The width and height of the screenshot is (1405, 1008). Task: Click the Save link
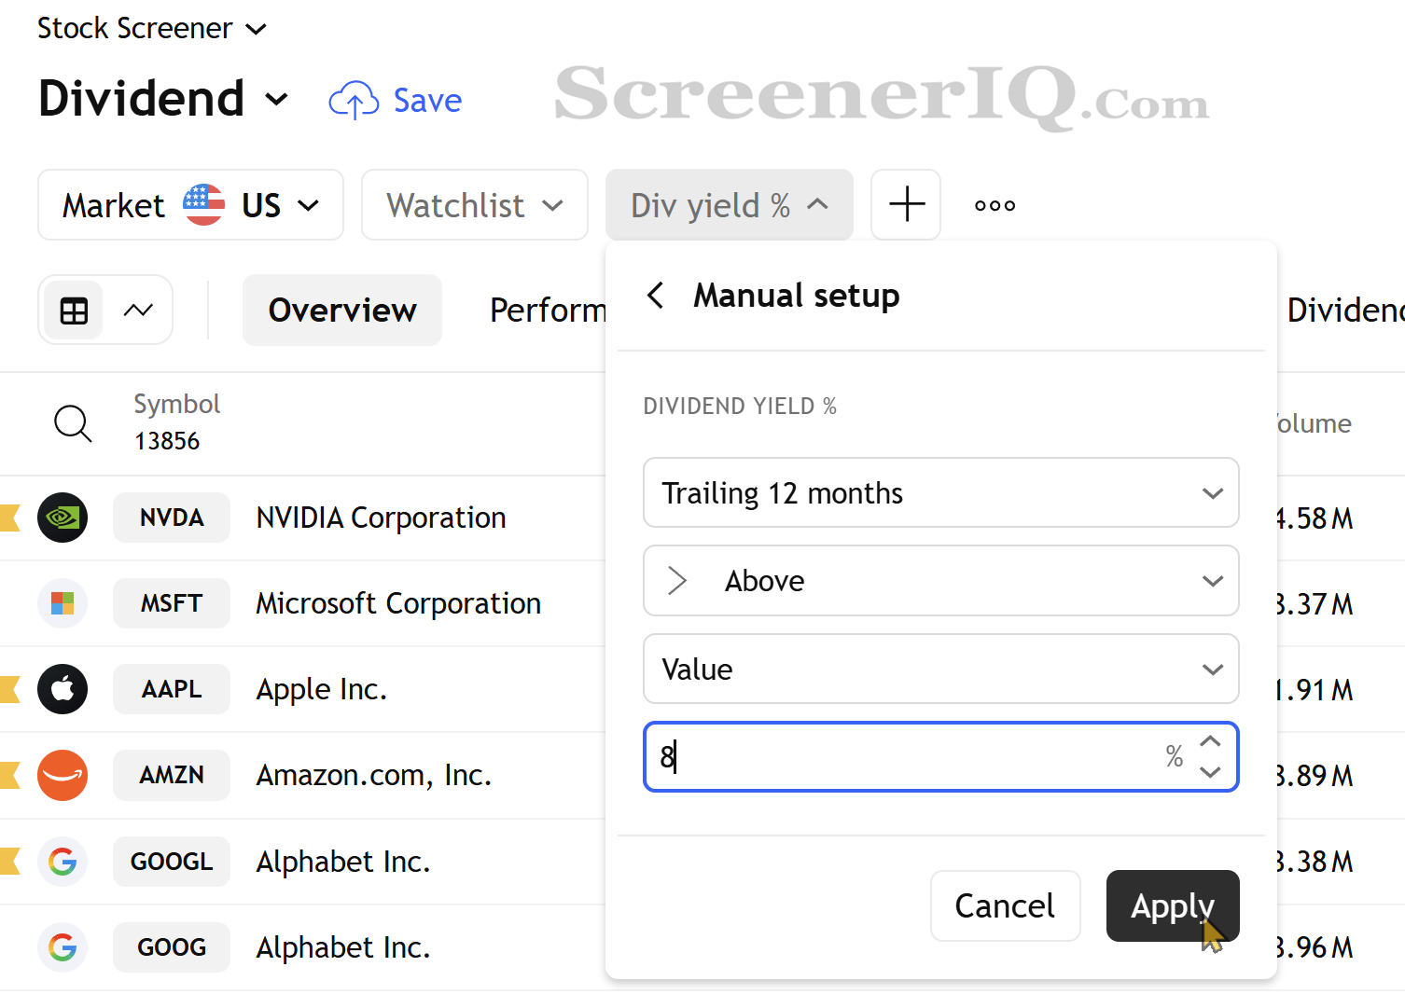coord(427,101)
